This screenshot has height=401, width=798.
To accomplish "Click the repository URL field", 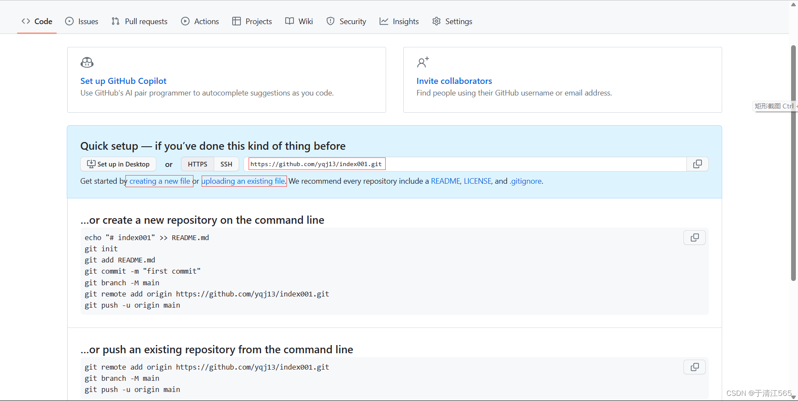I will [465, 164].
